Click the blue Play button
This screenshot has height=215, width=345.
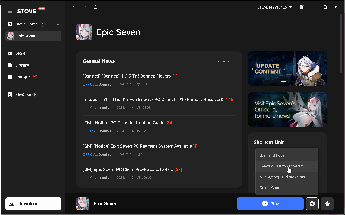[x=270, y=204]
